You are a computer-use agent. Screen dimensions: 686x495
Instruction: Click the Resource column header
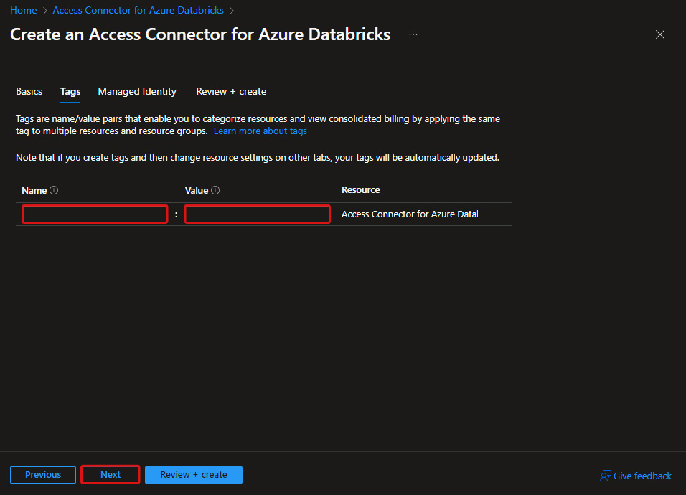(x=360, y=190)
